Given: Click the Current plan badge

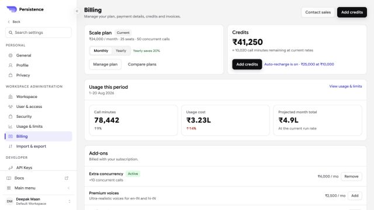Looking at the screenshot, I should tap(123, 33).
